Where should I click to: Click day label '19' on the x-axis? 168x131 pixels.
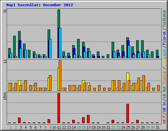click(98, 127)
